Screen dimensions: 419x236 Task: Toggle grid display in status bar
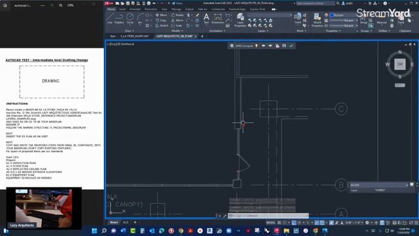click(x=280, y=223)
